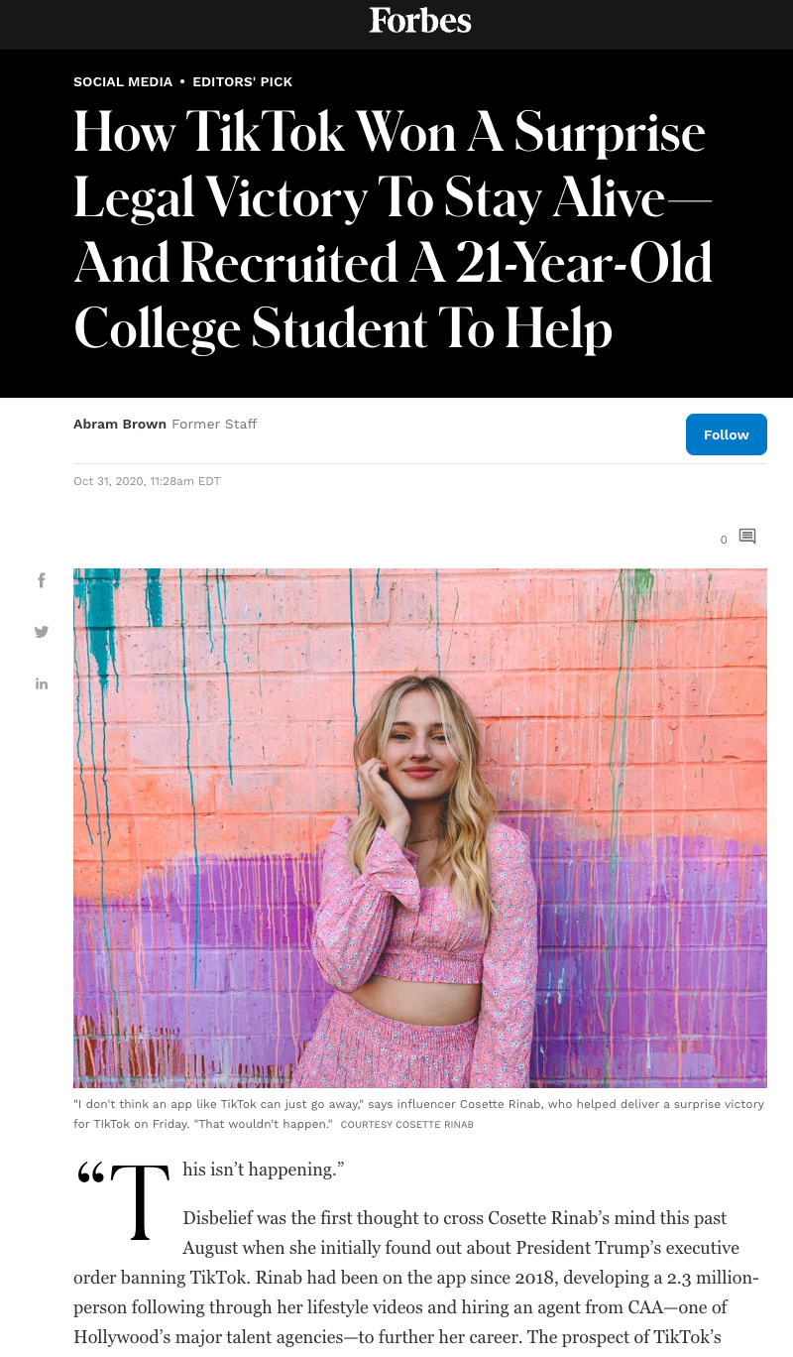This screenshot has width=793, height=1357.
Task: Share the article on Facebook
Action: click(x=42, y=580)
